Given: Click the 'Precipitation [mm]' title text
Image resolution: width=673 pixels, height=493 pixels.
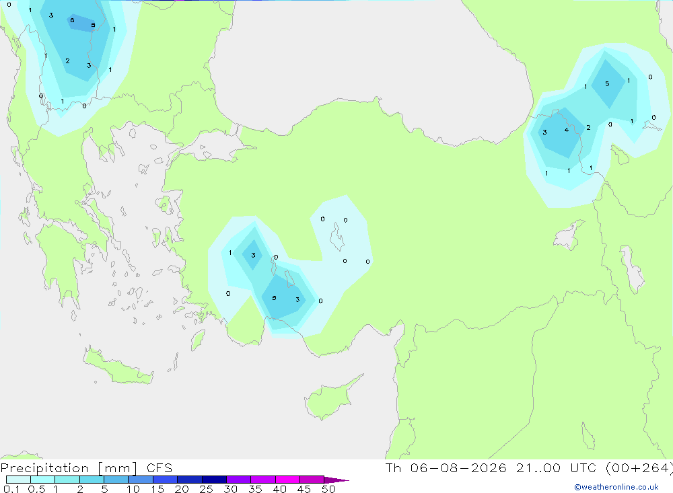Looking at the screenshot, I should tap(69, 468).
